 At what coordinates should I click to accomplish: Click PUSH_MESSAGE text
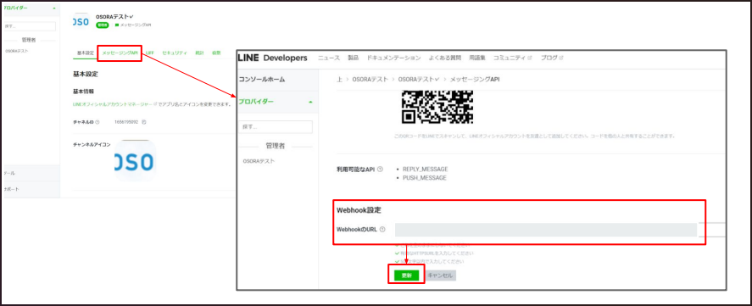[425, 178]
